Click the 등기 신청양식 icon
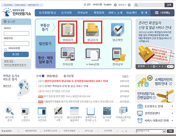 coord(26,111)
